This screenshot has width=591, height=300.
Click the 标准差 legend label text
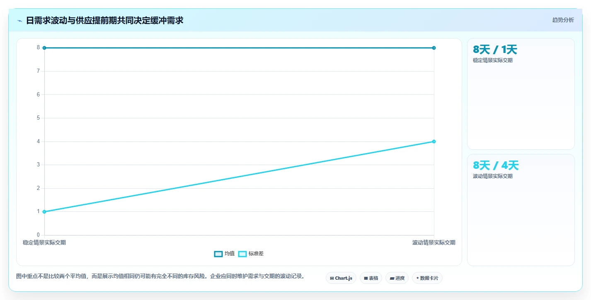coord(256,254)
